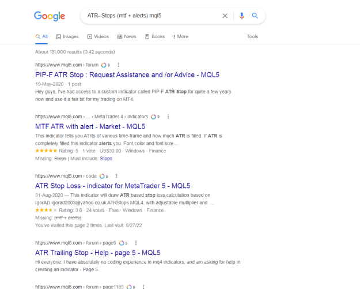Switch to the Videos tab

coord(98,36)
